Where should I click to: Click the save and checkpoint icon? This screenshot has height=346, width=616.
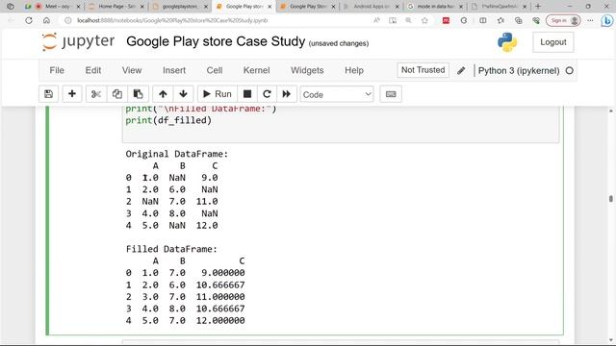point(49,94)
